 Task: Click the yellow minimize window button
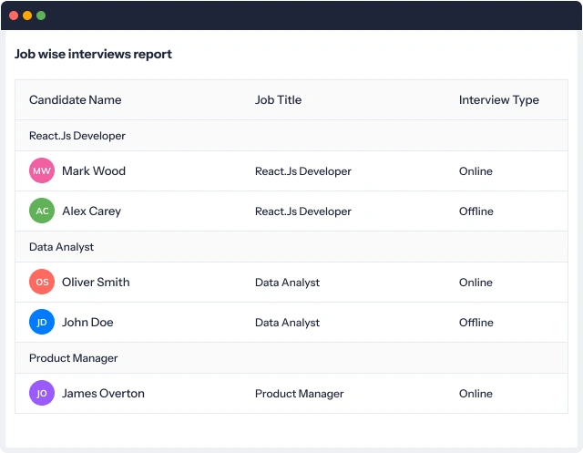pos(27,15)
